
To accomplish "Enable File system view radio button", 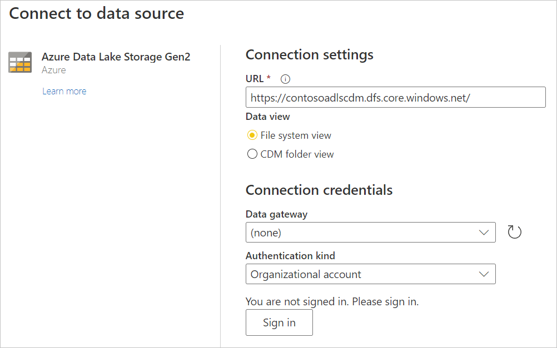I will pyautogui.click(x=252, y=135).
